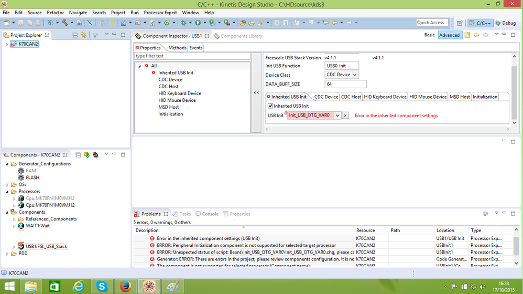Collapse the Generator_Configurations folder
This screenshot has width=523, height=294.
(7, 164)
